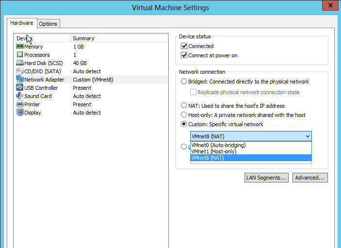The width and height of the screenshot is (341, 248).
Task: Toggle Connect at power on checkbox
Action: [x=184, y=55]
